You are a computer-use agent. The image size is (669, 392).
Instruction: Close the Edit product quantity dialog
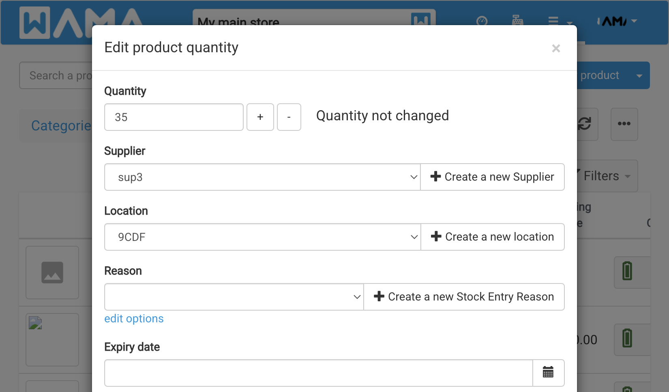(x=556, y=49)
